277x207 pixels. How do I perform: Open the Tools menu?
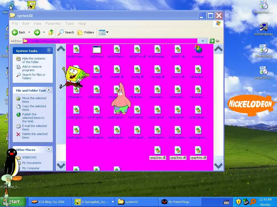click(70, 23)
